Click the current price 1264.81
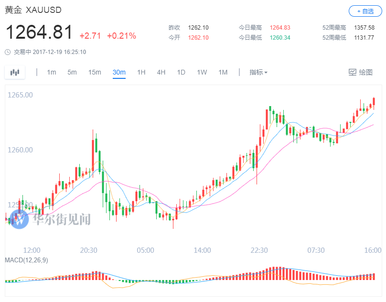Viewport: 386px width, 302px height. coord(39,32)
